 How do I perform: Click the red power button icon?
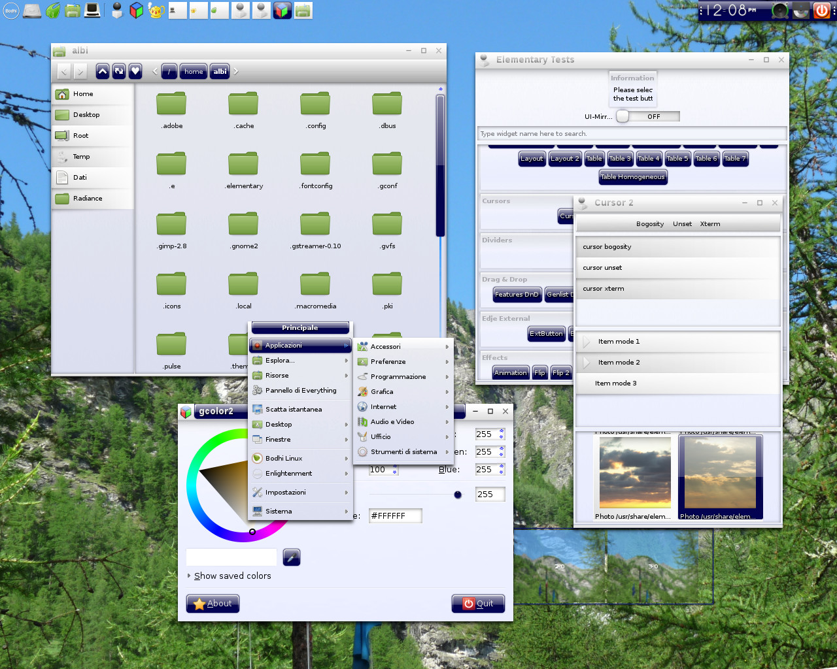(x=822, y=10)
